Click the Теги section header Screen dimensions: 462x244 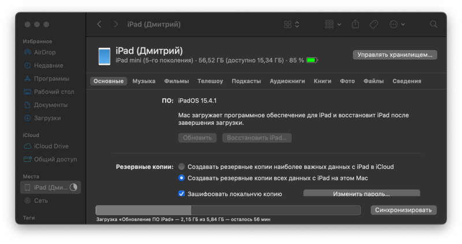29,218
